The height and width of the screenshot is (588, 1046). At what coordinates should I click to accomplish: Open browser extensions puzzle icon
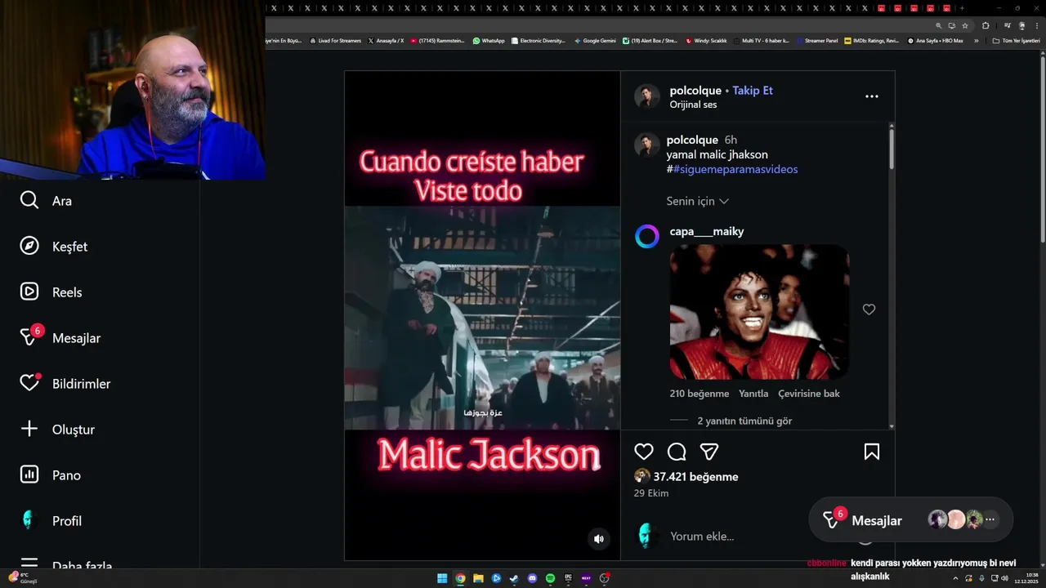click(986, 25)
